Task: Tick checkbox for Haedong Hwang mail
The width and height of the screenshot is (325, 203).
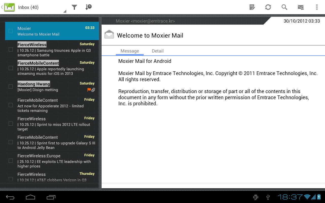Action: pyautogui.click(x=11, y=87)
